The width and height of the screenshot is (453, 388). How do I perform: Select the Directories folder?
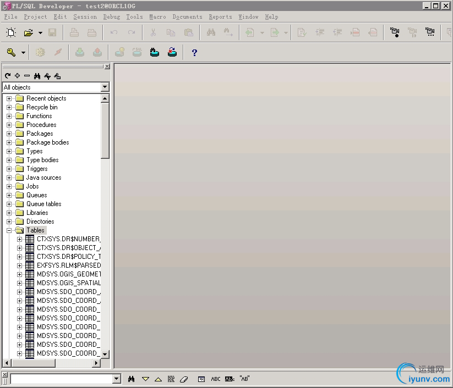[x=40, y=221]
